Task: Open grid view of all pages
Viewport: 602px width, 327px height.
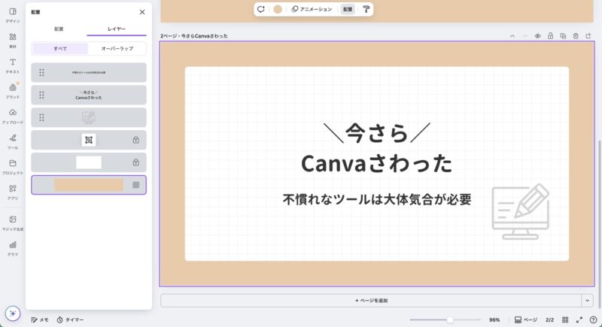Action: click(x=565, y=319)
